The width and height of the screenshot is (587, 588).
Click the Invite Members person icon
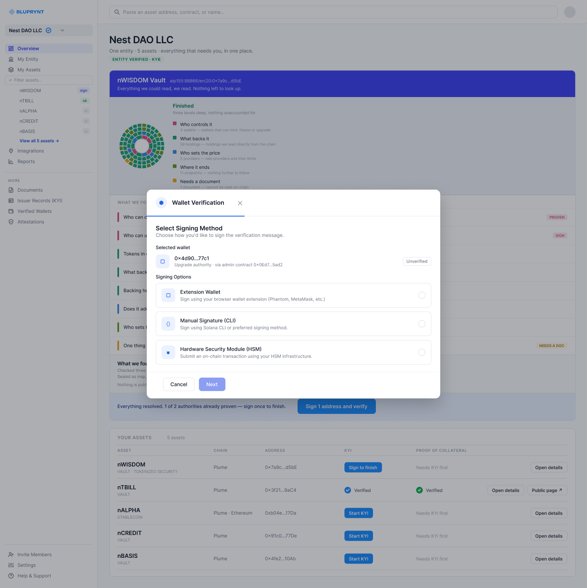coord(11,555)
